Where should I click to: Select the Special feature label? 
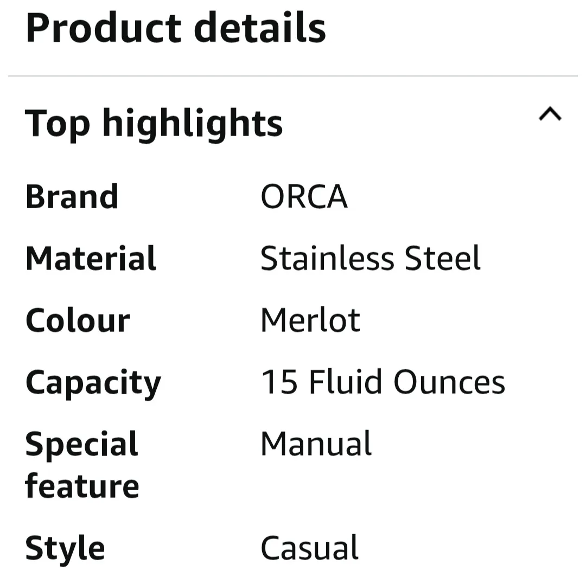(x=82, y=464)
